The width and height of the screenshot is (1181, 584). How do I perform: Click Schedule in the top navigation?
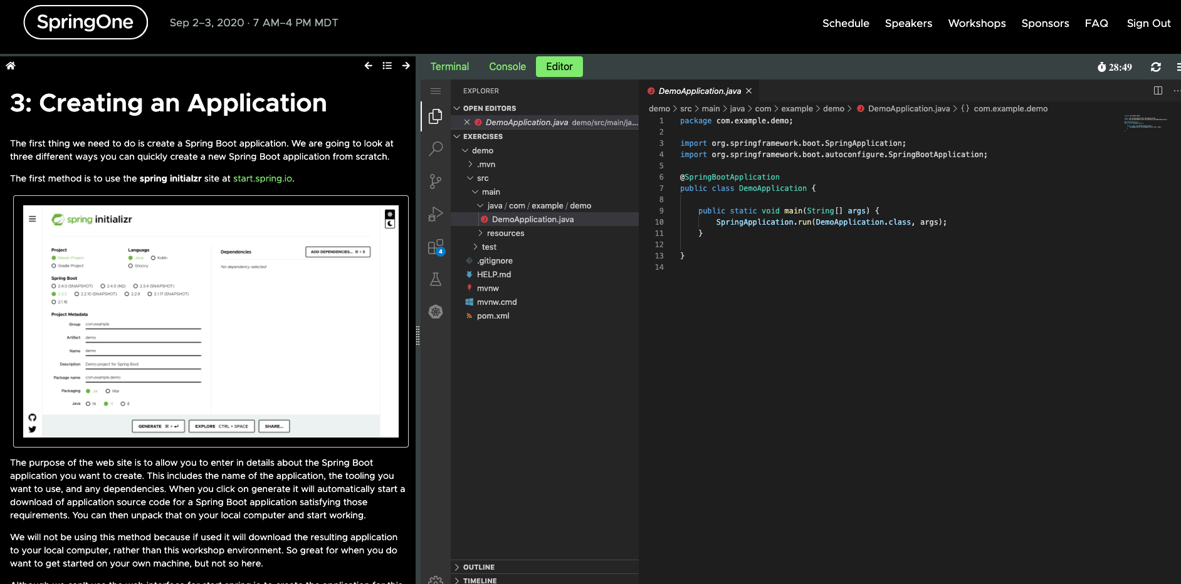(846, 23)
